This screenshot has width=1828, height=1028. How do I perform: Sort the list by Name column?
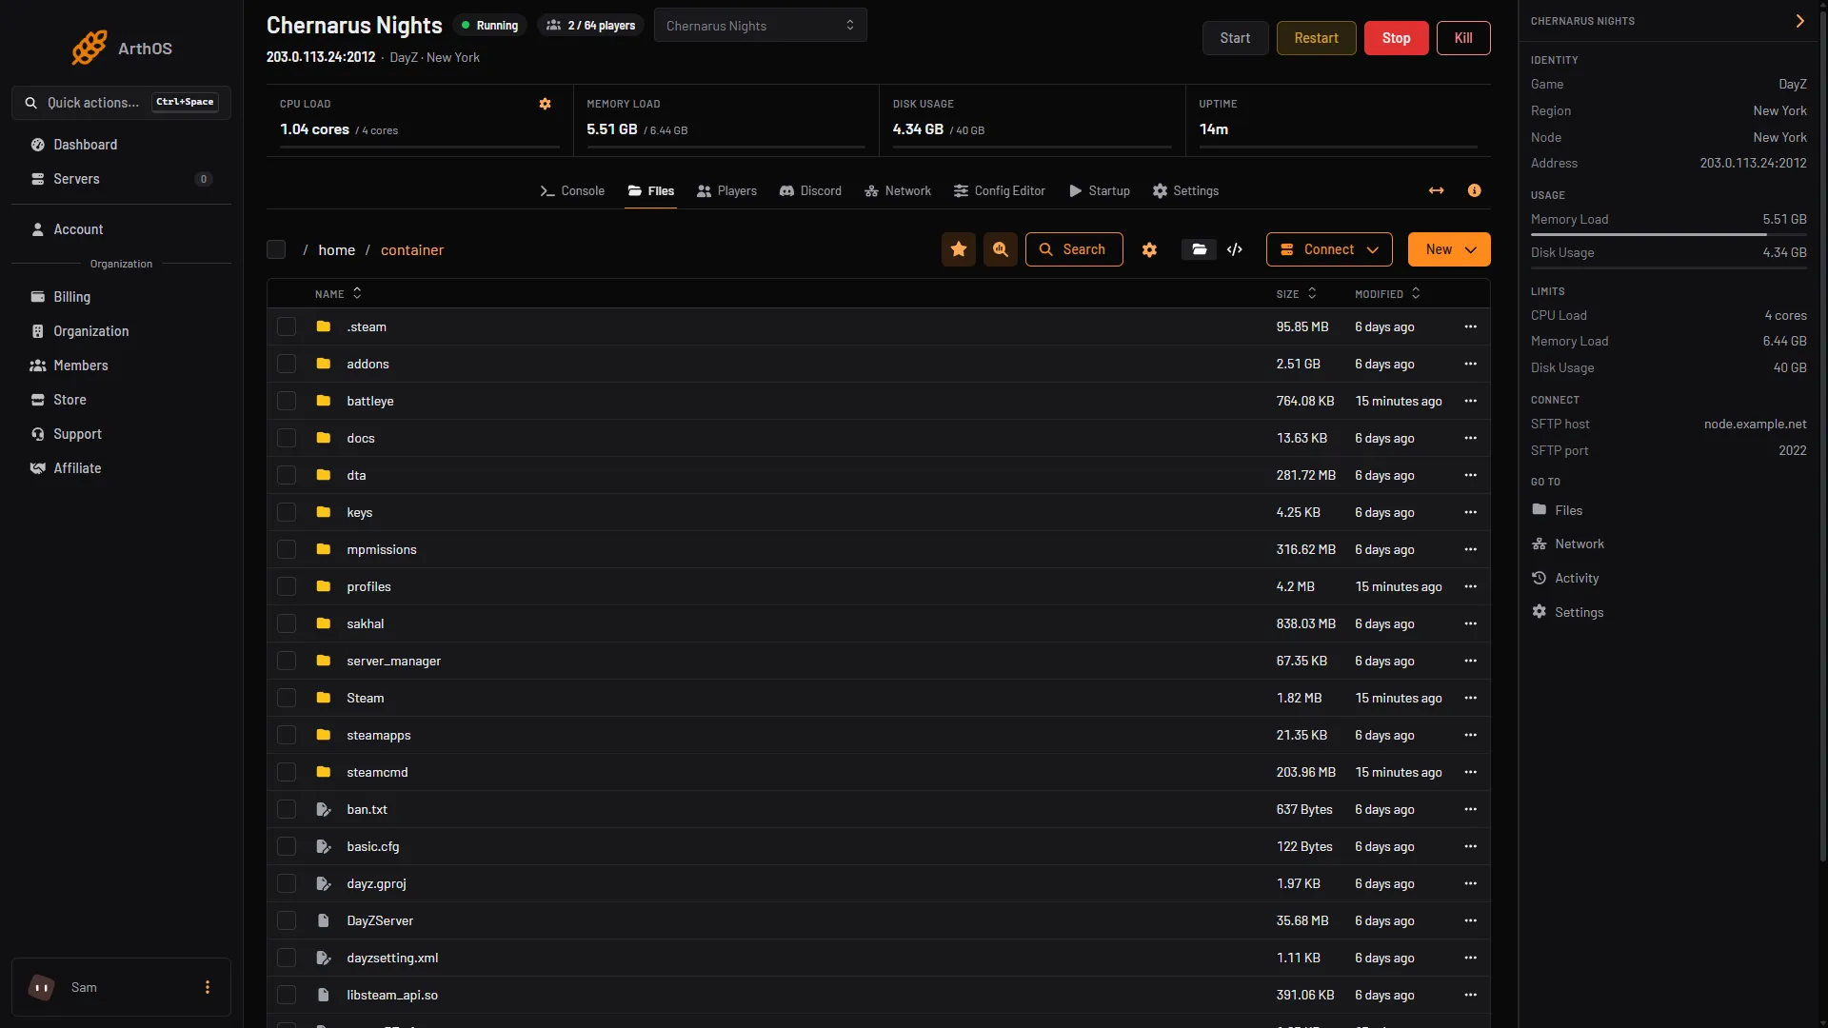coord(338,293)
